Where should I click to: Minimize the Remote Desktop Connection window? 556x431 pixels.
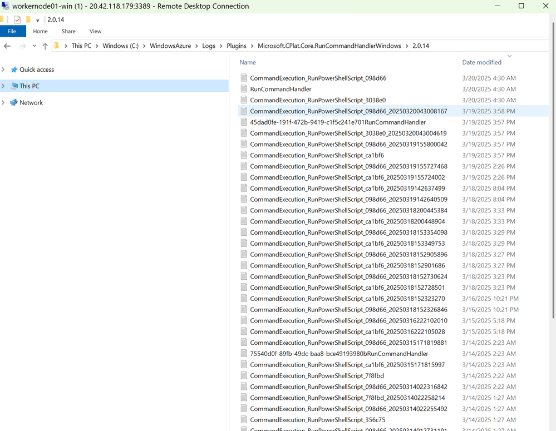(x=498, y=6)
